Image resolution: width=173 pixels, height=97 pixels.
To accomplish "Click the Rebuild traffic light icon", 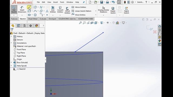I will (125, 2).
